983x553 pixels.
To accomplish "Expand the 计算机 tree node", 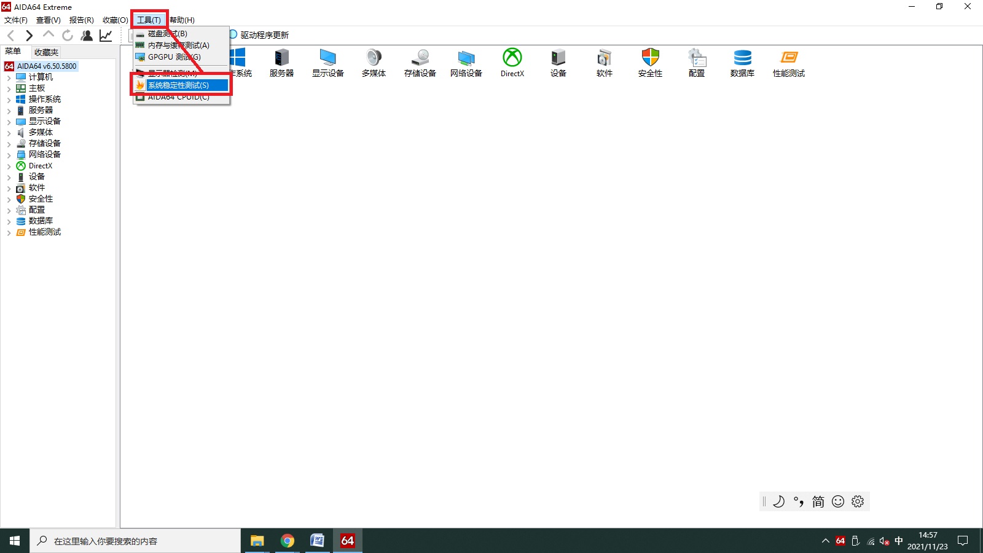I will point(9,77).
